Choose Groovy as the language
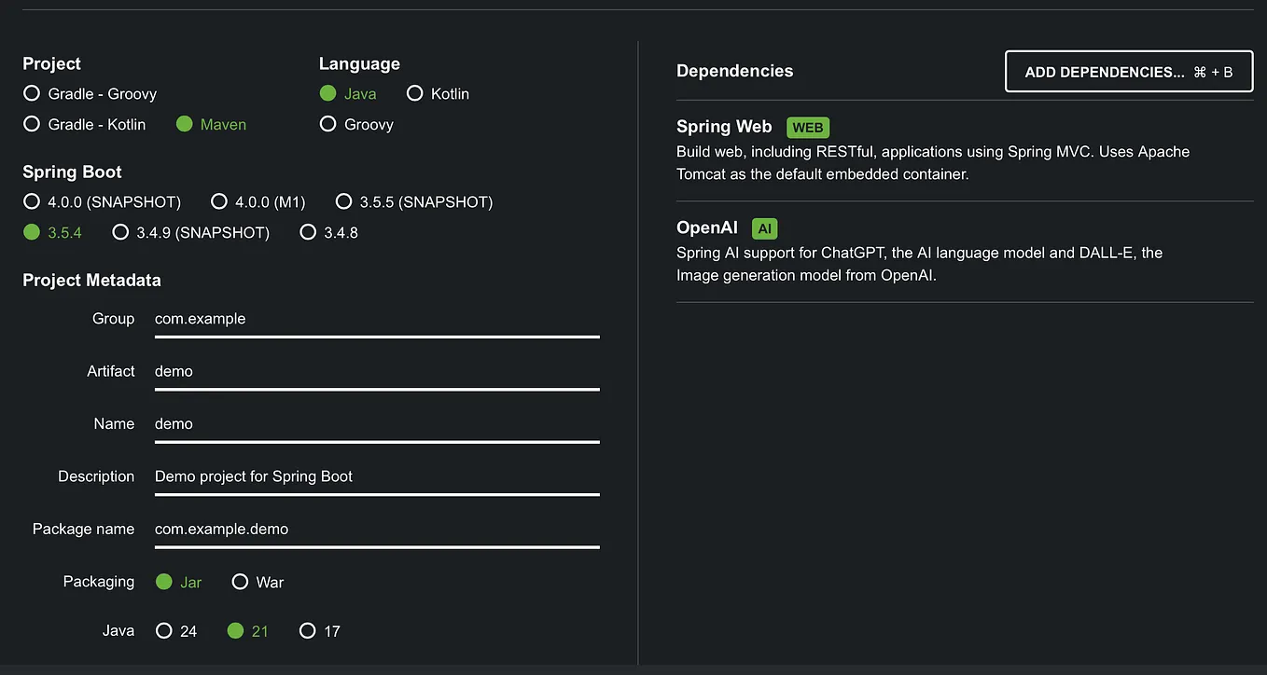The height and width of the screenshot is (675, 1267). pos(327,123)
